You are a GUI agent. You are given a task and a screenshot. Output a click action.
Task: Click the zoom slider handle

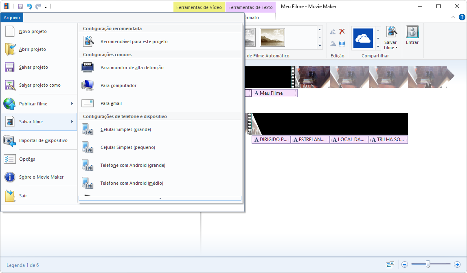click(x=428, y=264)
